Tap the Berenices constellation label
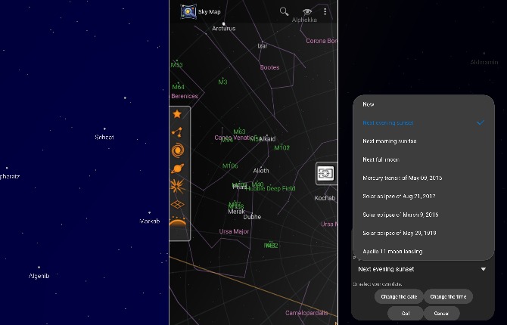 (185, 96)
